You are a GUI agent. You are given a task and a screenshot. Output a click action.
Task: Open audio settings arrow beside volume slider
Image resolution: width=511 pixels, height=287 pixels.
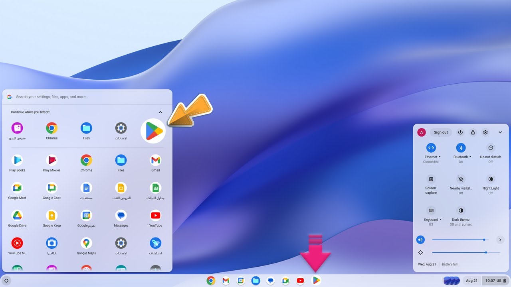click(500, 240)
